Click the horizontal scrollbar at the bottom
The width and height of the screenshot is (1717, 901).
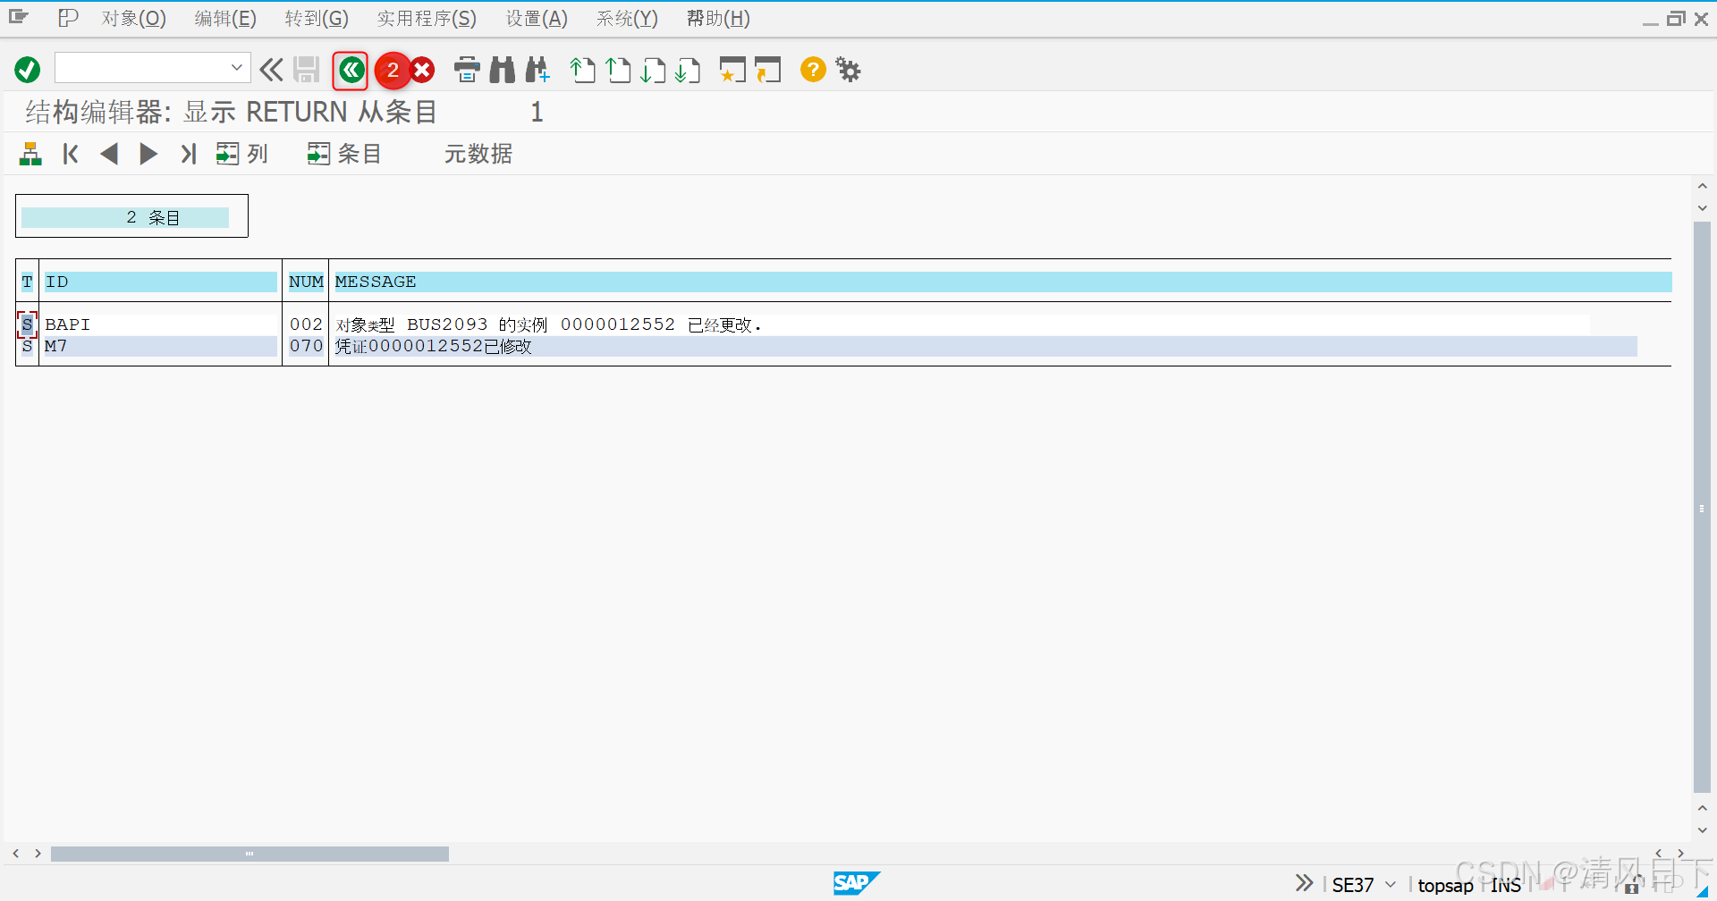point(250,854)
